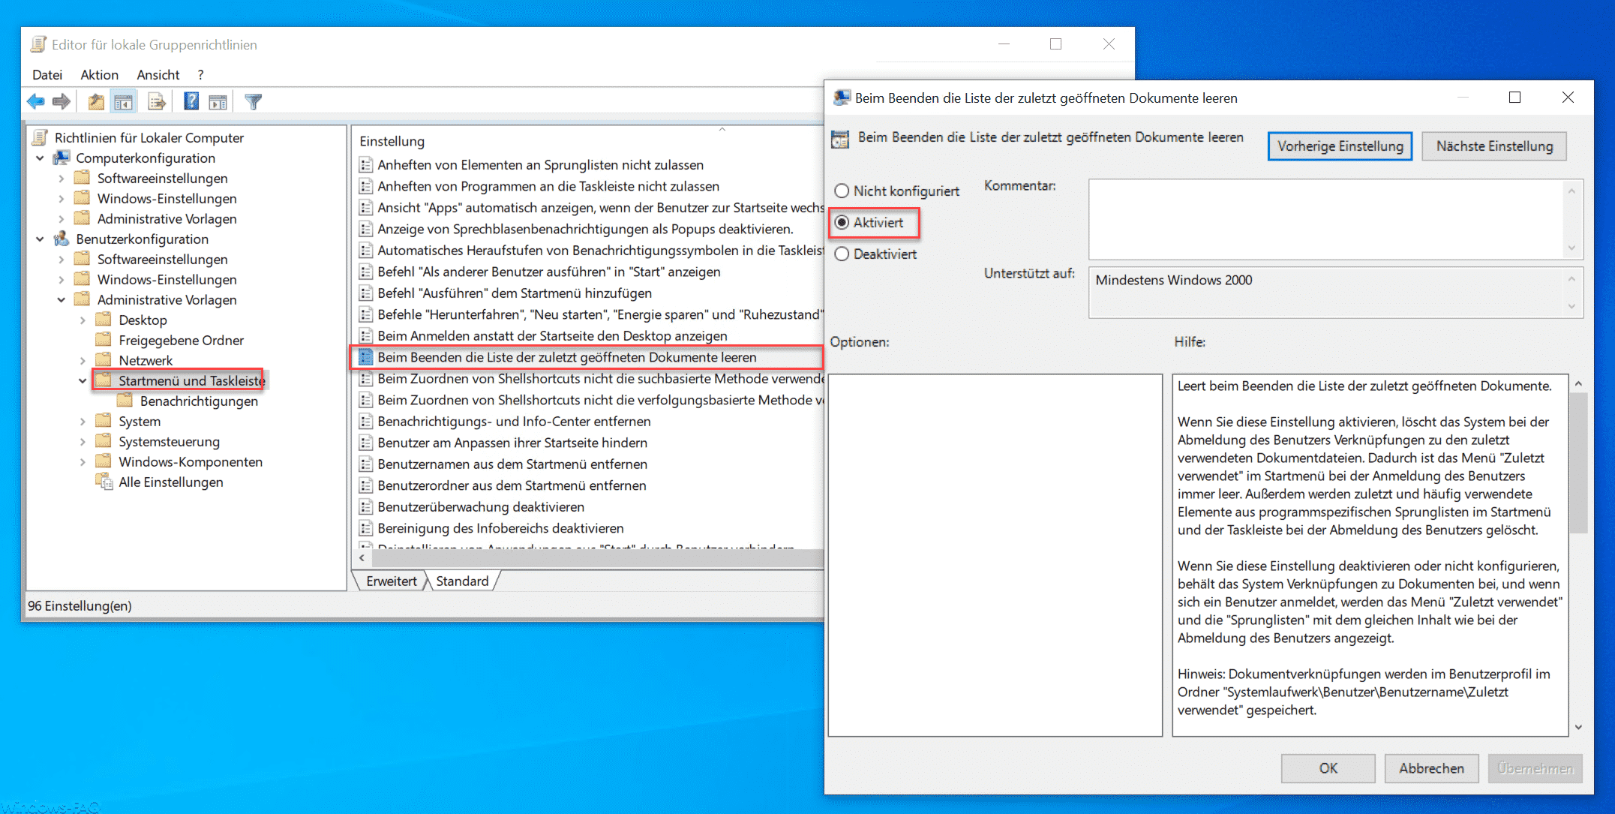Expand the Netzwerk tree node
Viewport: 1615px width, 814px height.
[x=83, y=361]
